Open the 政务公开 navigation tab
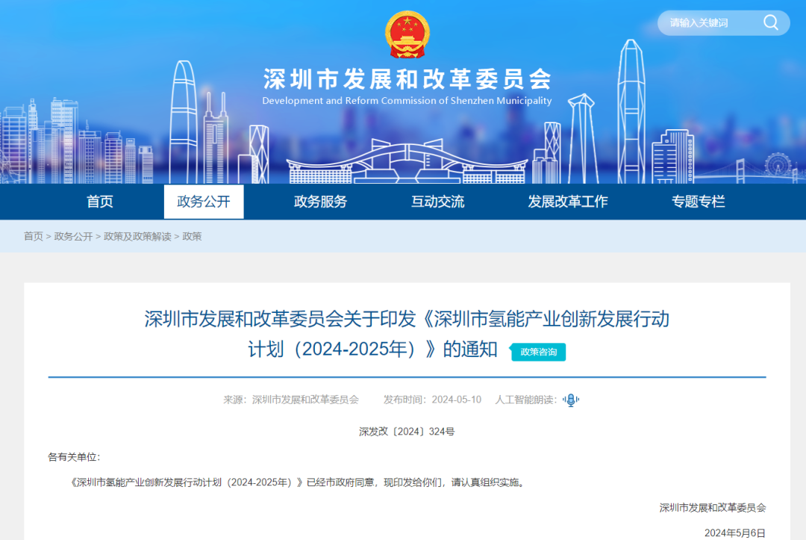 point(204,202)
